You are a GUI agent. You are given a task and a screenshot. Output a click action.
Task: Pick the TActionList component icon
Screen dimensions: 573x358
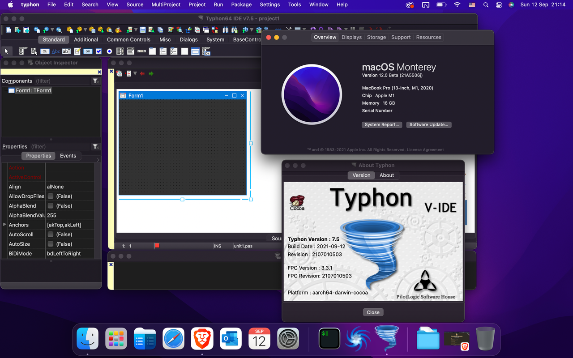click(206, 51)
